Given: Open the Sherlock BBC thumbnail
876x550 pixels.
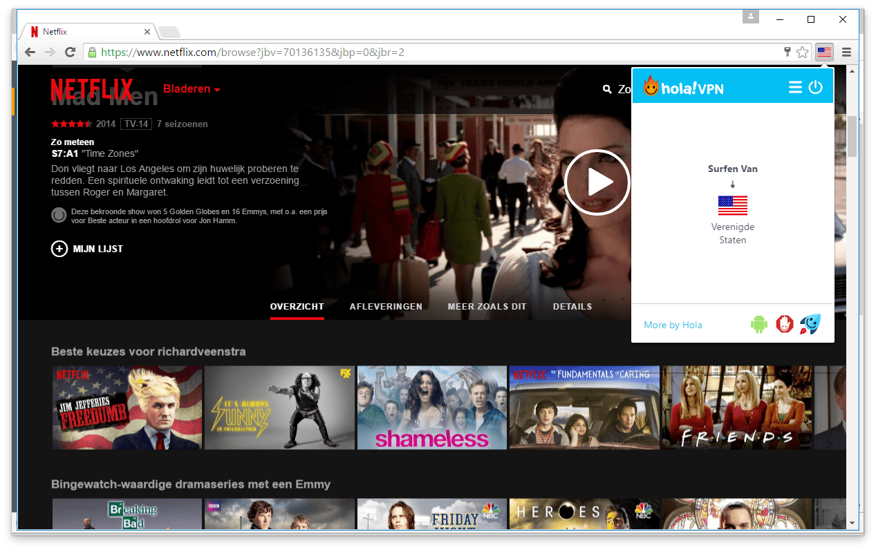Looking at the screenshot, I should (x=279, y=514).
